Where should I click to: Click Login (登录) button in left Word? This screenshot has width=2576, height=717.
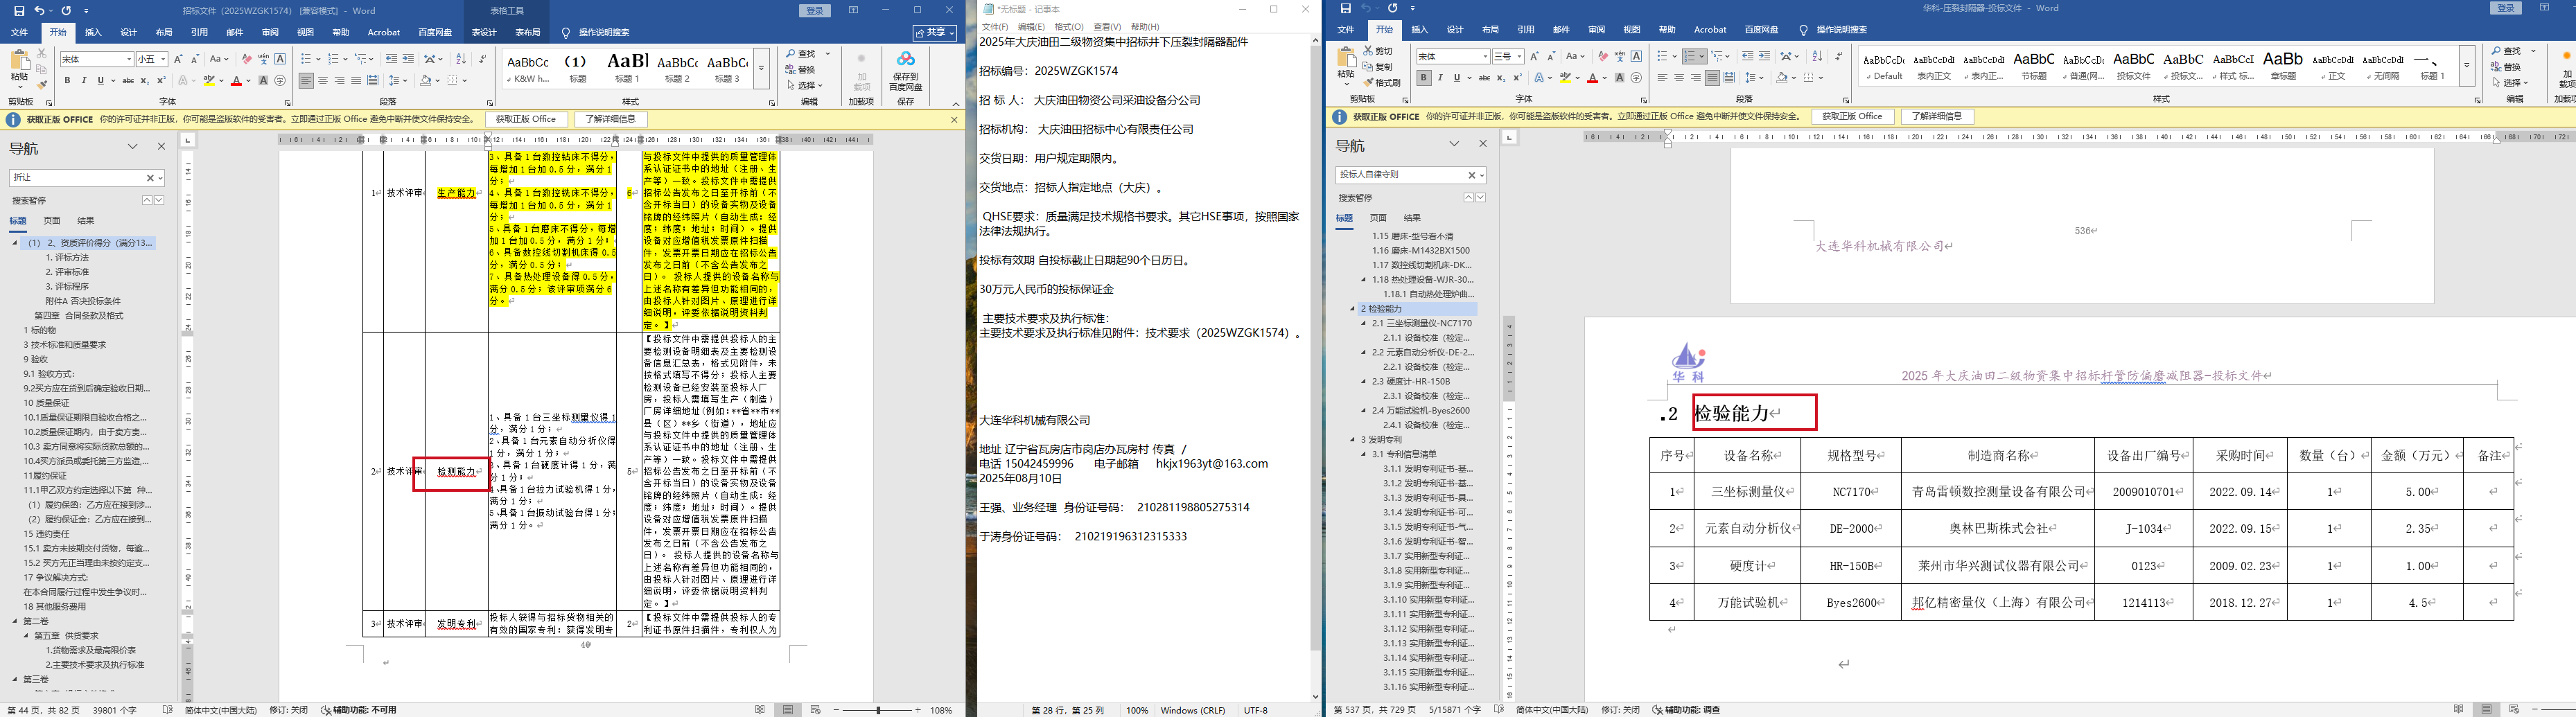pos(815,10)
